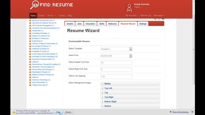Keep the downloaded resume PDF
Screen dimensions: 205x115
pos(58,112)
